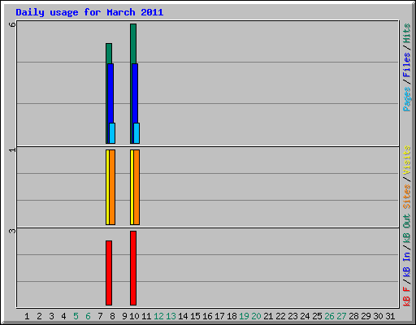Click green weekend day 26 label
This screenshot has width=416, height=325.
[329, 316]
